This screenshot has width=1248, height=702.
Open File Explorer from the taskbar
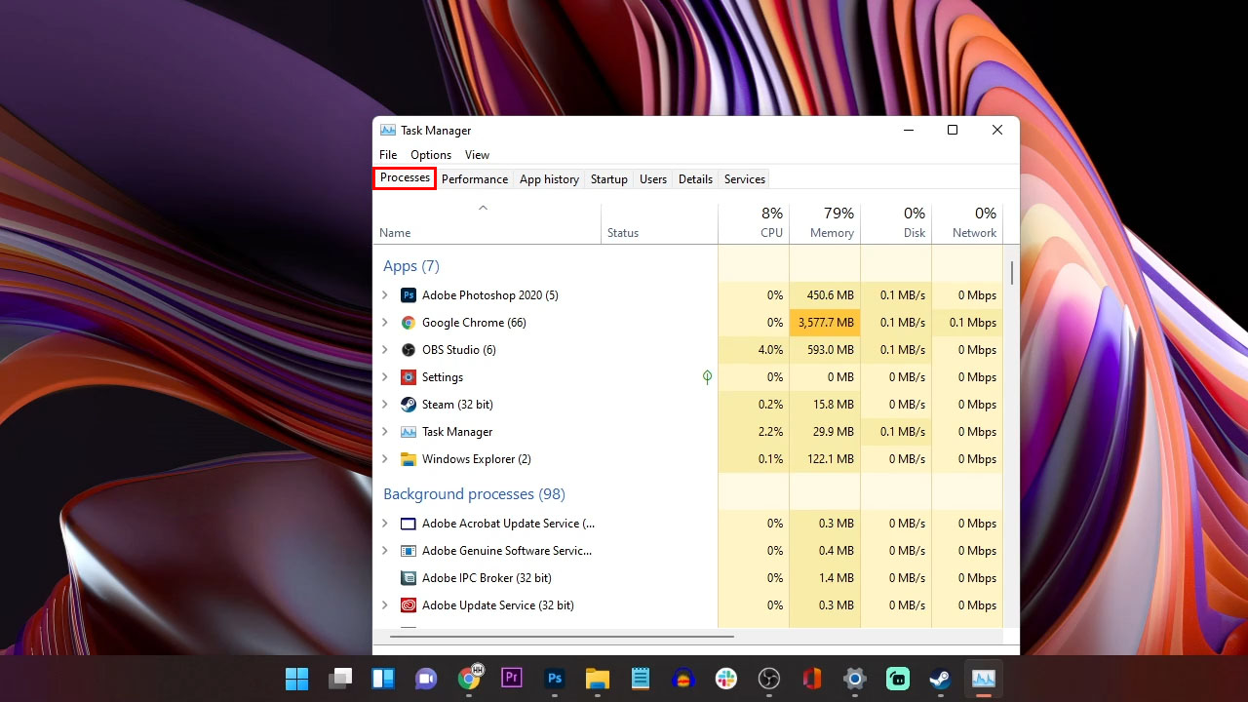[598, 678]
